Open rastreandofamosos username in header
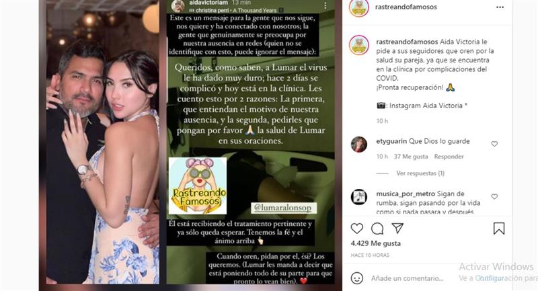 pyautogui.click(x=406, y=7)
